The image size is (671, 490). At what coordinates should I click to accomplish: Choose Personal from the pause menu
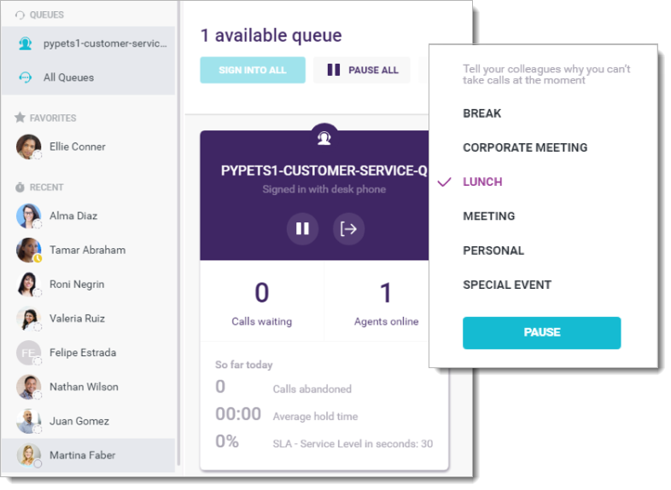click(x=493, y=251)
